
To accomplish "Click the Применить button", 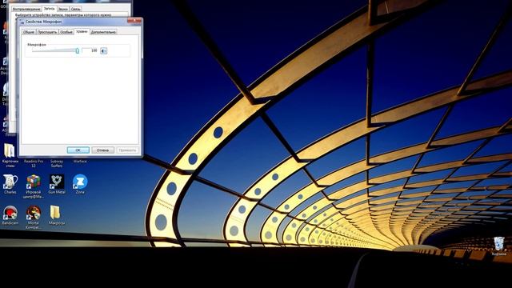I will [x=127, y=150].
